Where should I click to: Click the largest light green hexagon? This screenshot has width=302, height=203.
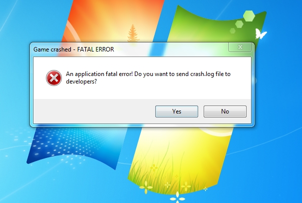[x=249, y=16]
